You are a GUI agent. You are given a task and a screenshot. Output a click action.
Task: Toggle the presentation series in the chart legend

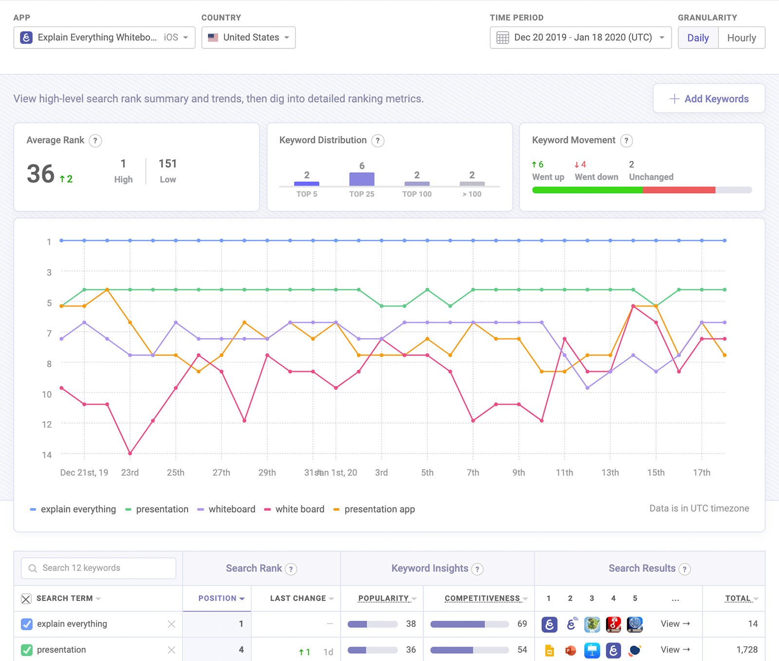click(x=157, y=509)
